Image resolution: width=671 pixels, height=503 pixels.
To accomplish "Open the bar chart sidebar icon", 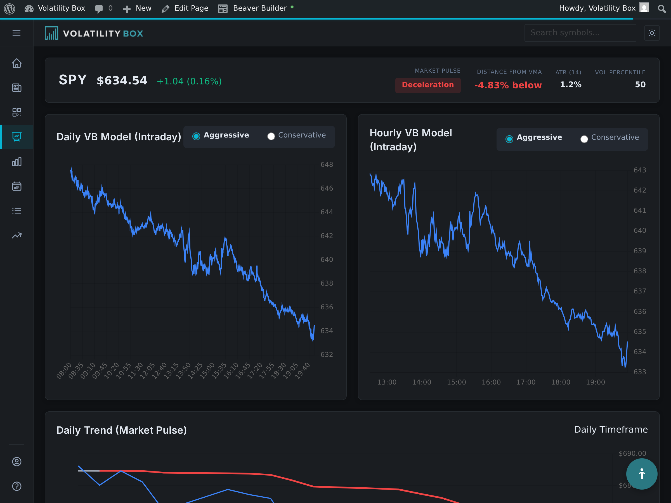I will click(17, 162).
